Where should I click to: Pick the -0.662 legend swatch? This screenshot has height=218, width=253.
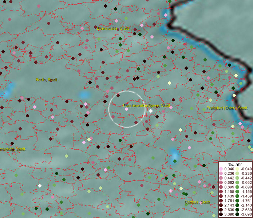click(x=237, y=183)
